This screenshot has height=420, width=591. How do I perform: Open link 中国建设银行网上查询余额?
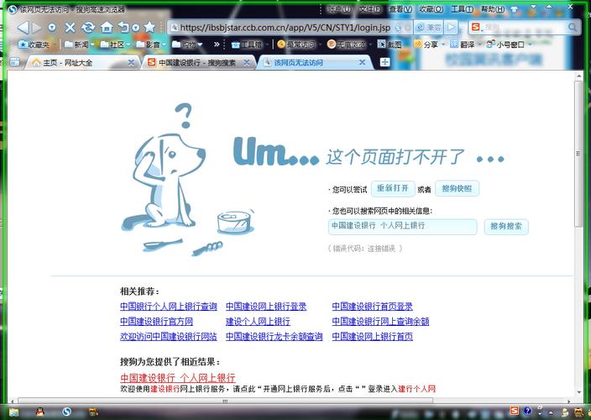380,322
